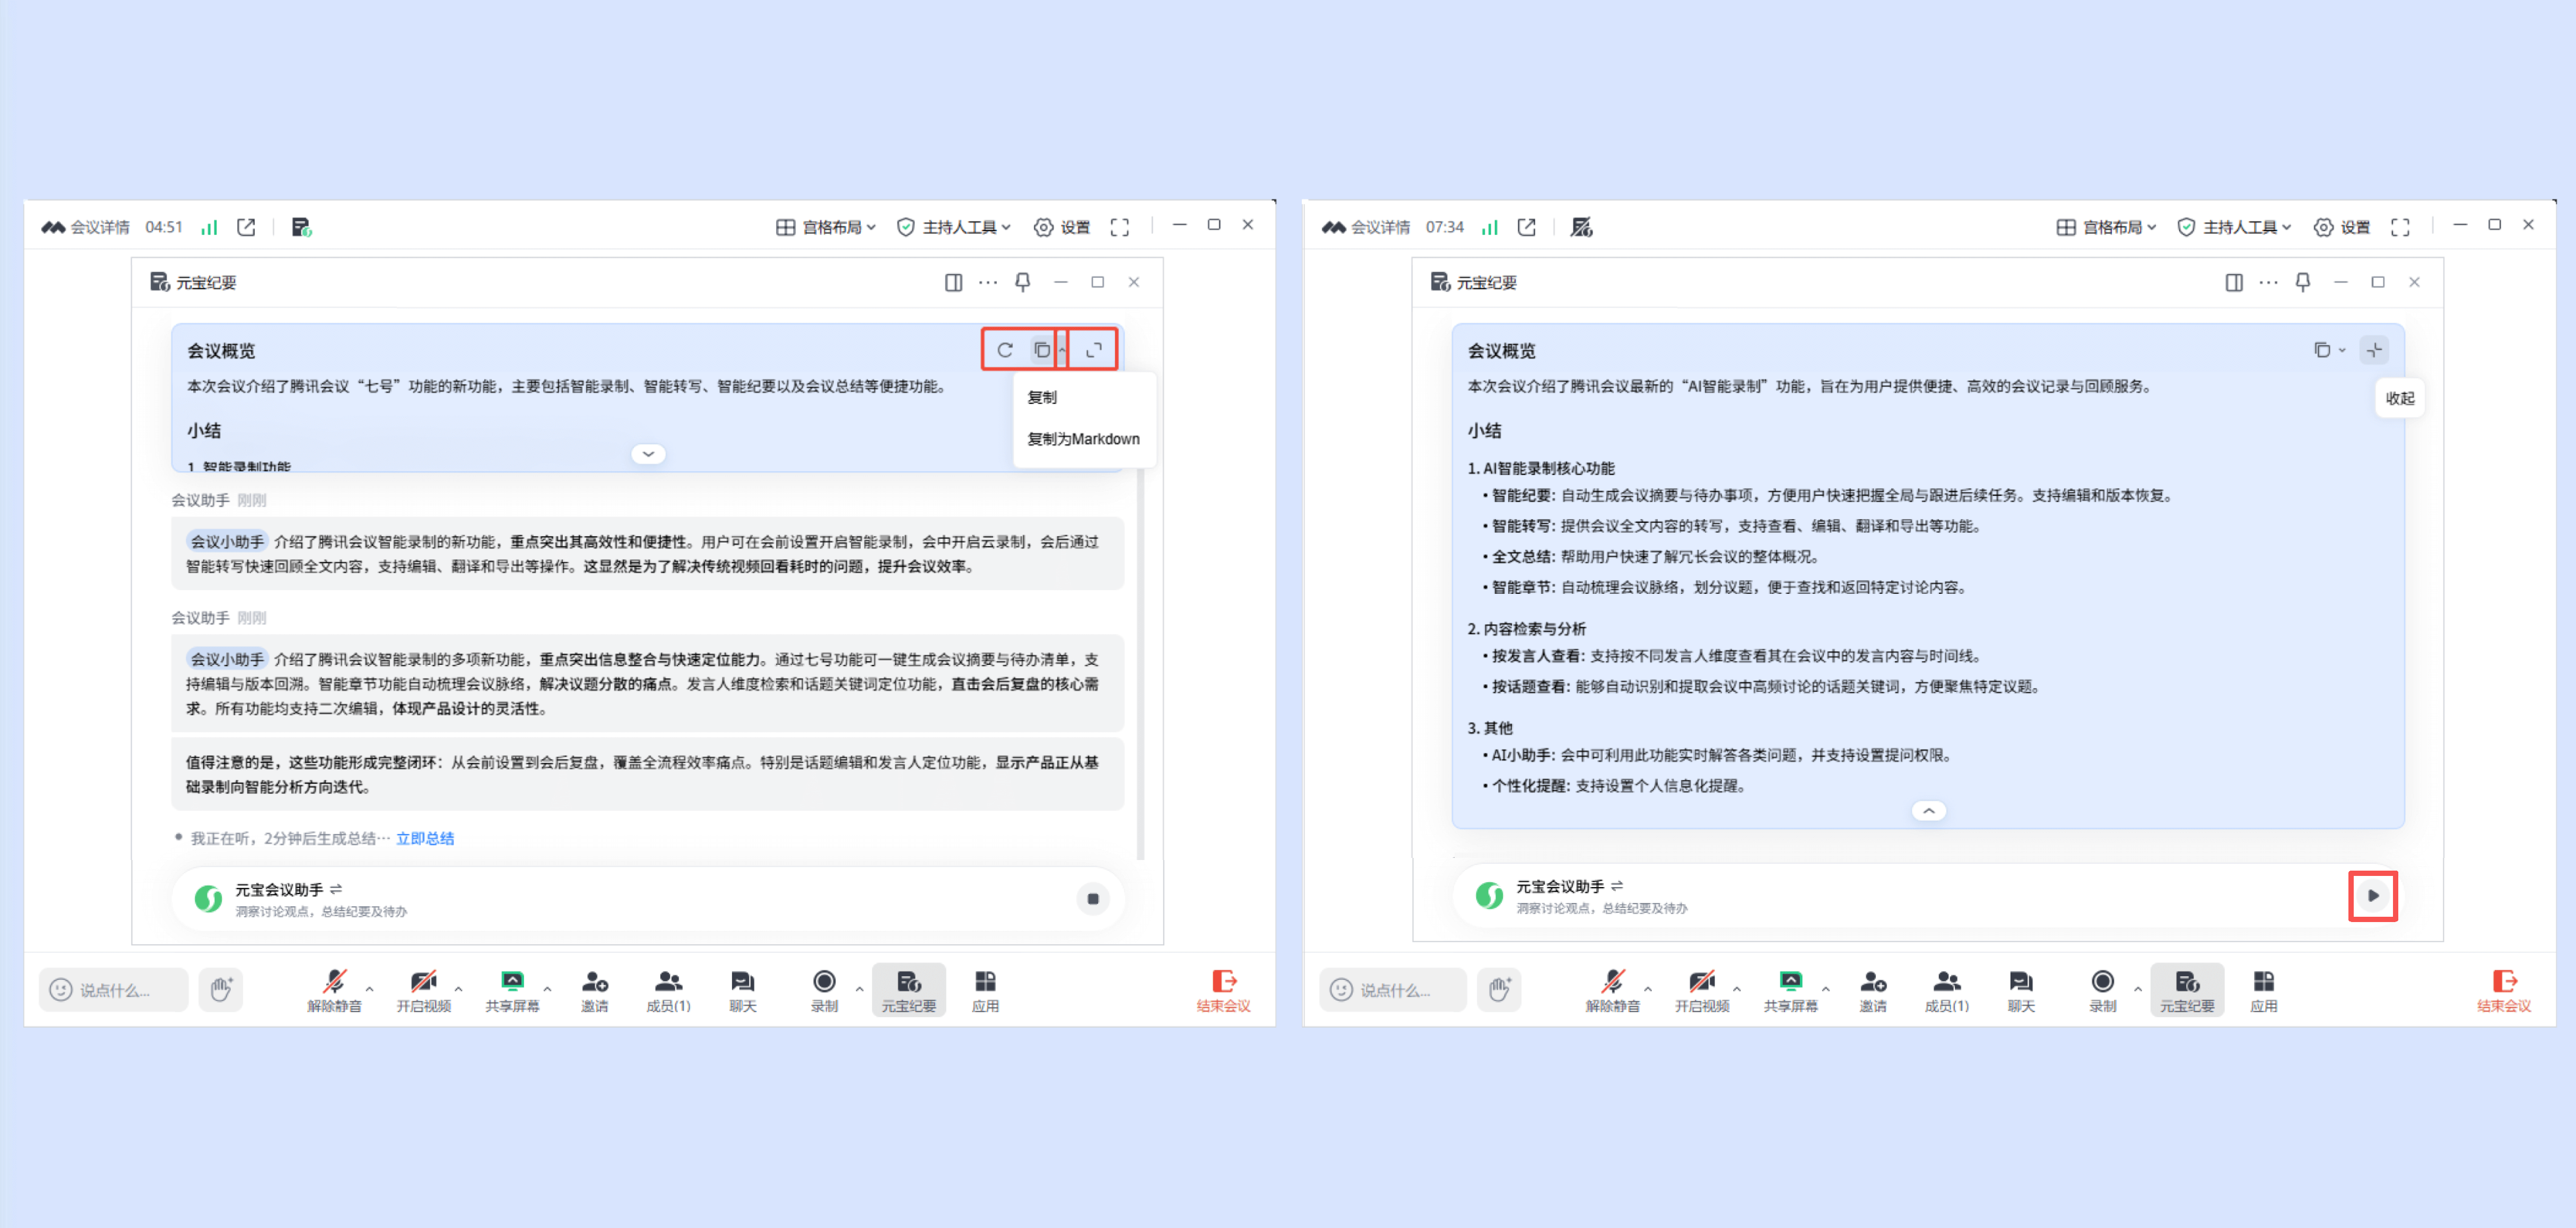Click the expand overview icon in left panel

click(x=1094, y=350)
